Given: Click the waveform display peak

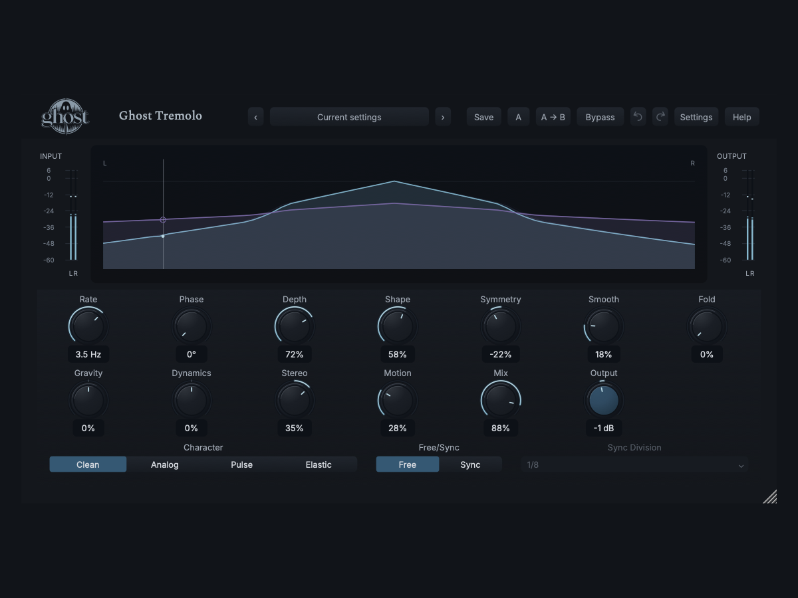Looking at the screenshot, I should (x=394, y=181).
